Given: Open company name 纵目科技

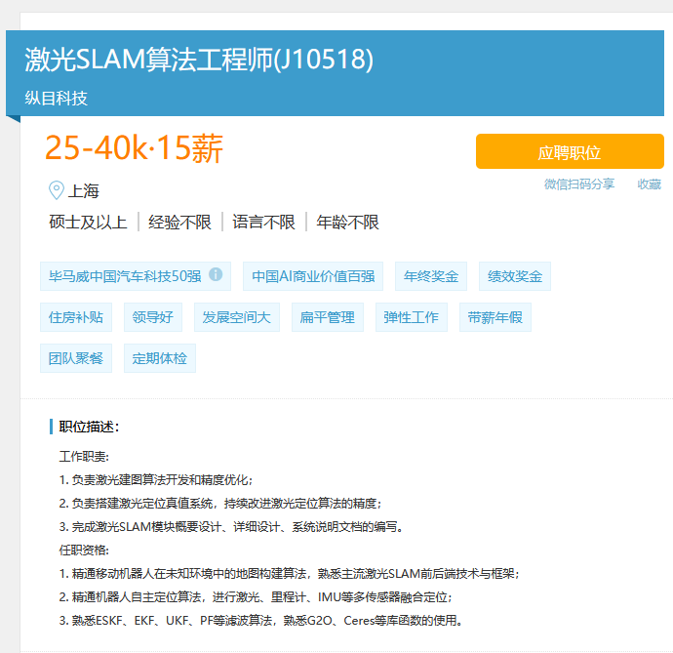Looking at the screenshot, I should pyautogui.click(x=57, y=99).
